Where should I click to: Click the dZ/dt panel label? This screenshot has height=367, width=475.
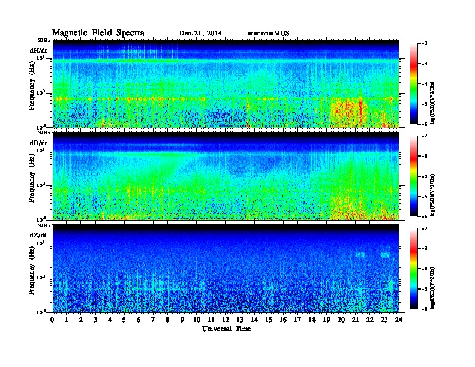pos(38,235)
